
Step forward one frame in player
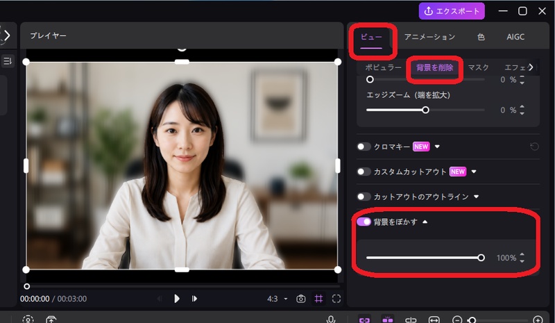pyautogui.click(x=194, y=299)
